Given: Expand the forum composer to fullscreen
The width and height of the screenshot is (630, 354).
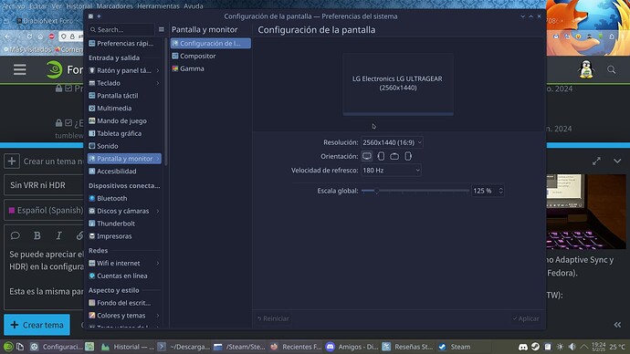Looking at the screenshot, I should [x=596, y=161].
